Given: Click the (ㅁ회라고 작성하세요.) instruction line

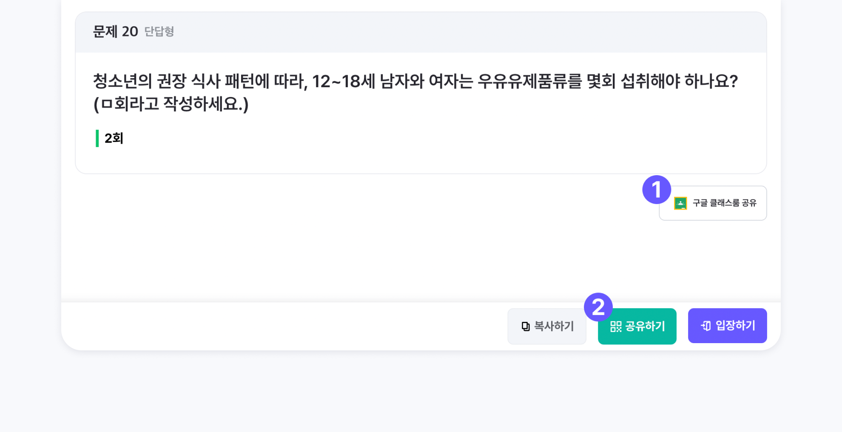Looking at the screenshot, I should (171, 104).
